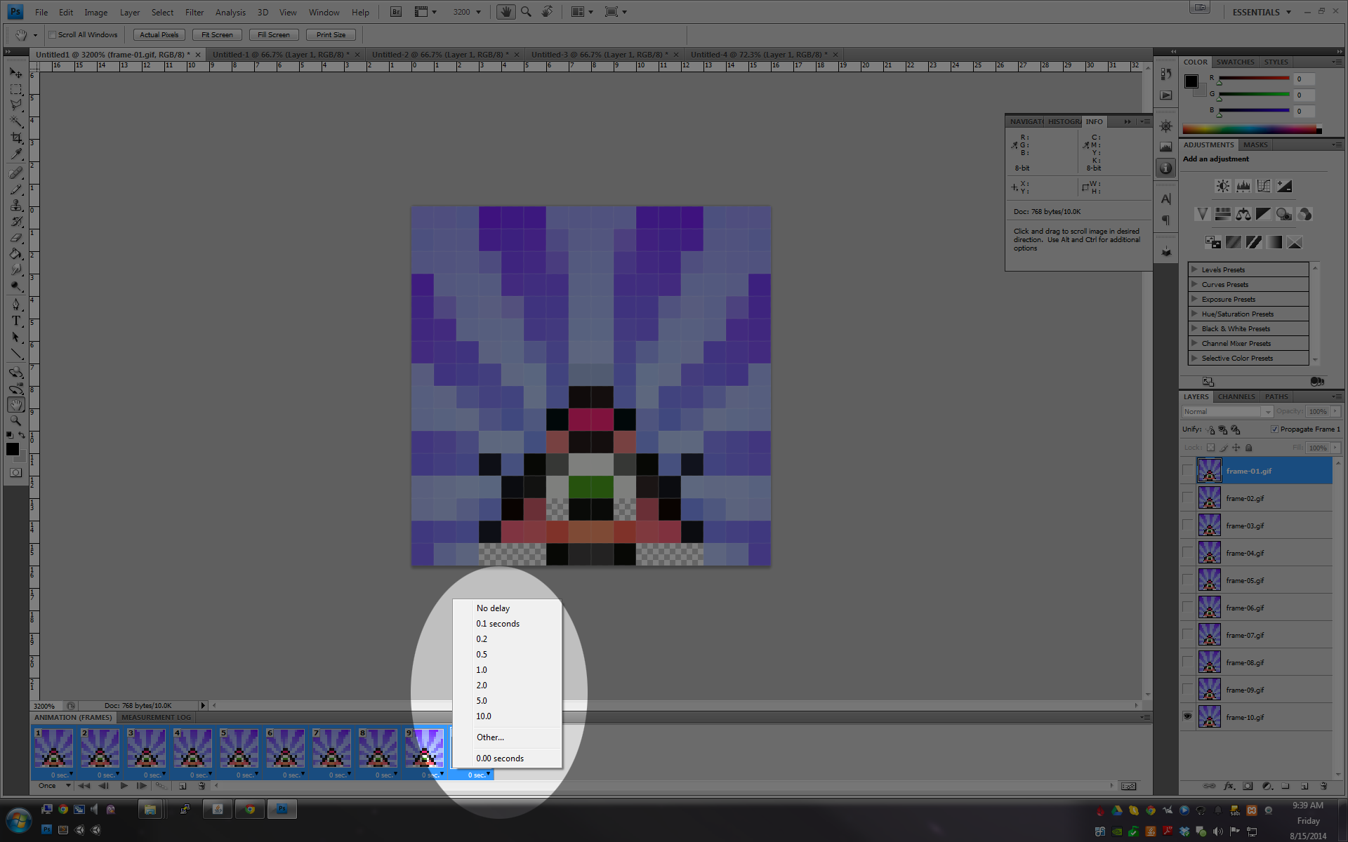Uncheck Propagate Frame 1

click(1274, 429)
